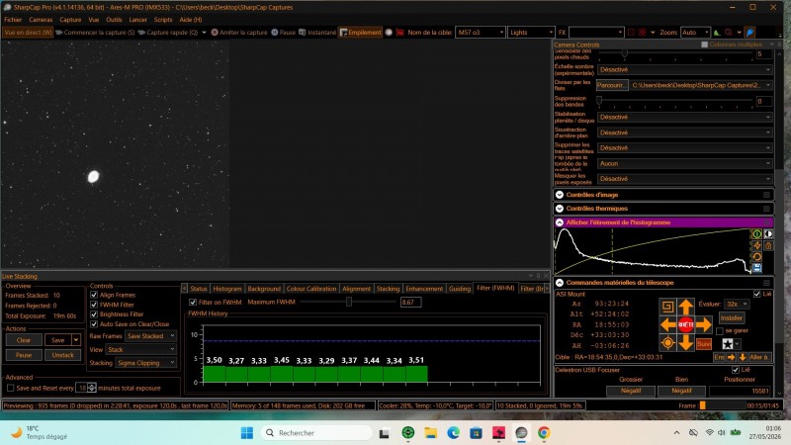Move mount right with right arrow
The image size is (791, 445).
tap(703, 325)
